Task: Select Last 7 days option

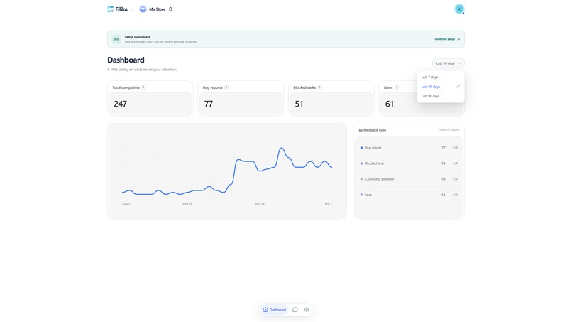Action: pos(440,77)
